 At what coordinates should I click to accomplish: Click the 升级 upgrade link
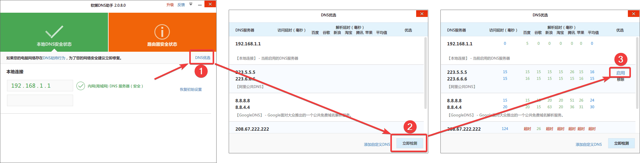(x=170, y=5)
